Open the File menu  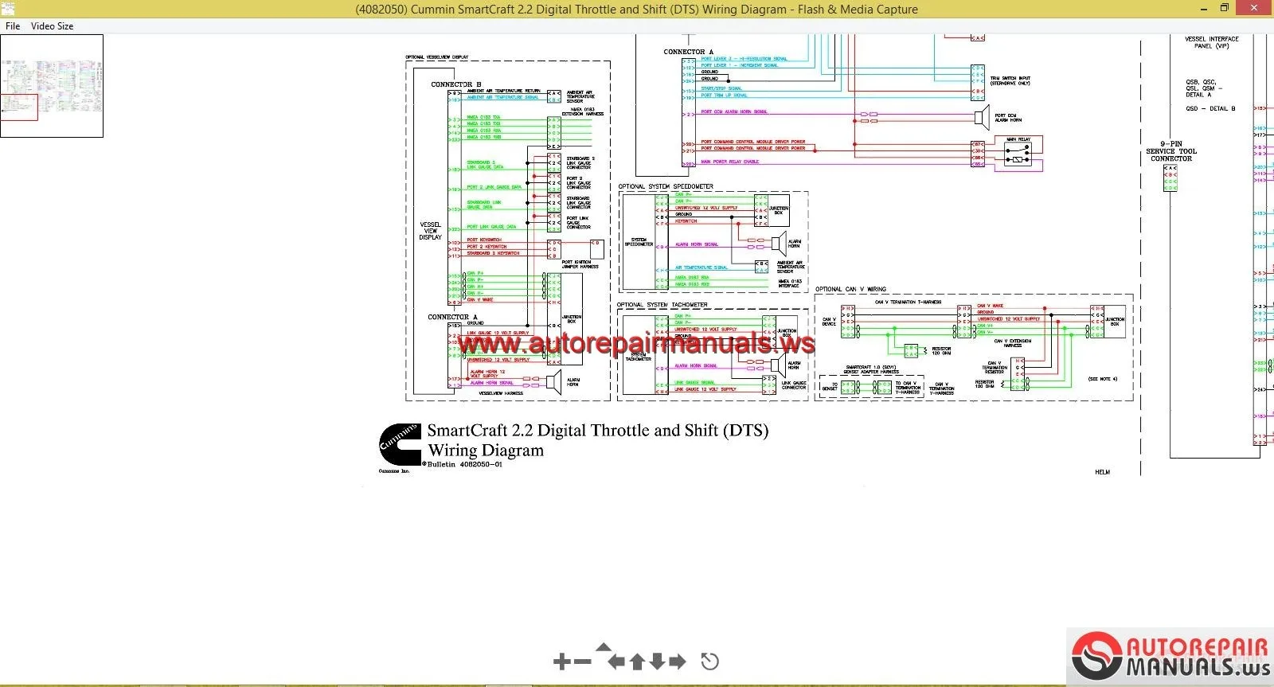13,26
